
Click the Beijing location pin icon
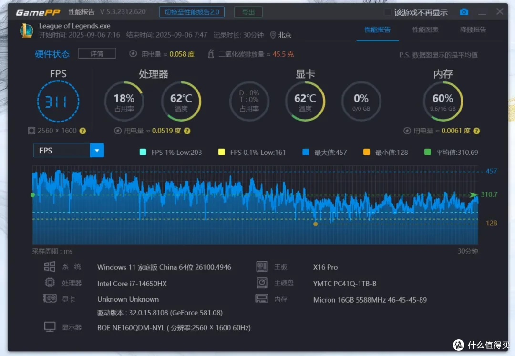click(273, 35)
